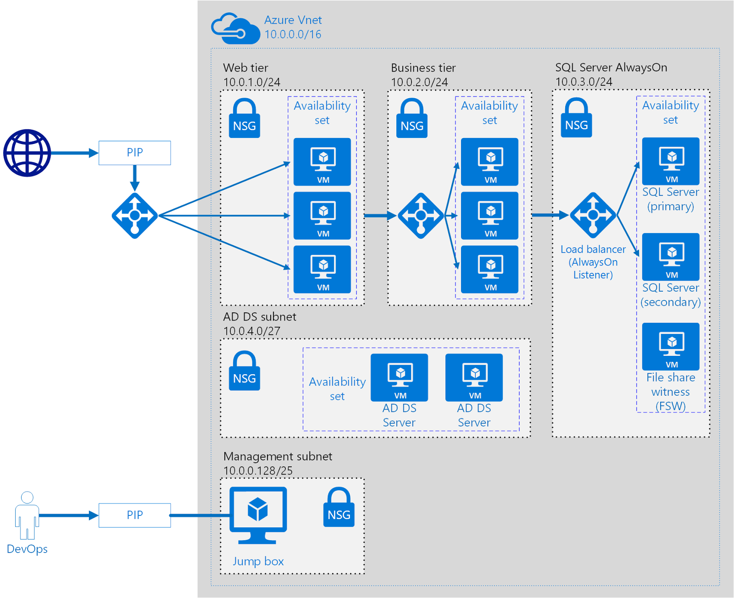Click the SQL Server (primary) caption
Viewport: 734px width, 598px height.
[x=671, y=199]
